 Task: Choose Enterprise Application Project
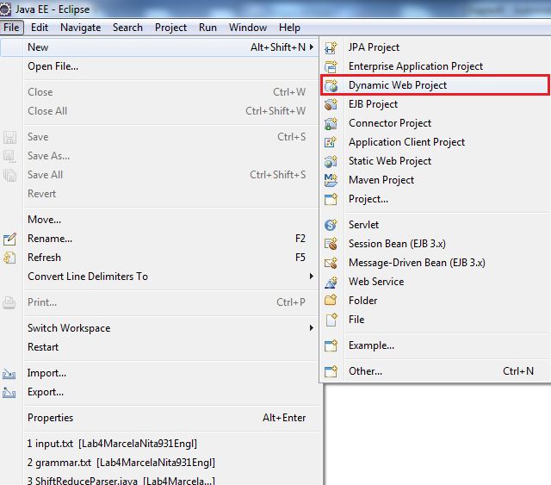click(x=415, y=66)
